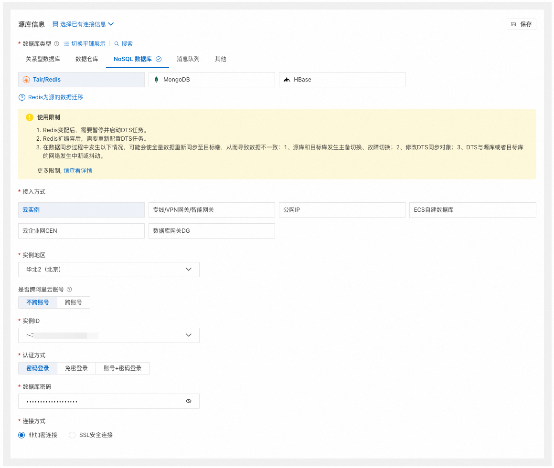Click the help icon beside 是否跨阿里云账号
The height and width of the screenshot is (468, 554).
[x=69, y=290]
